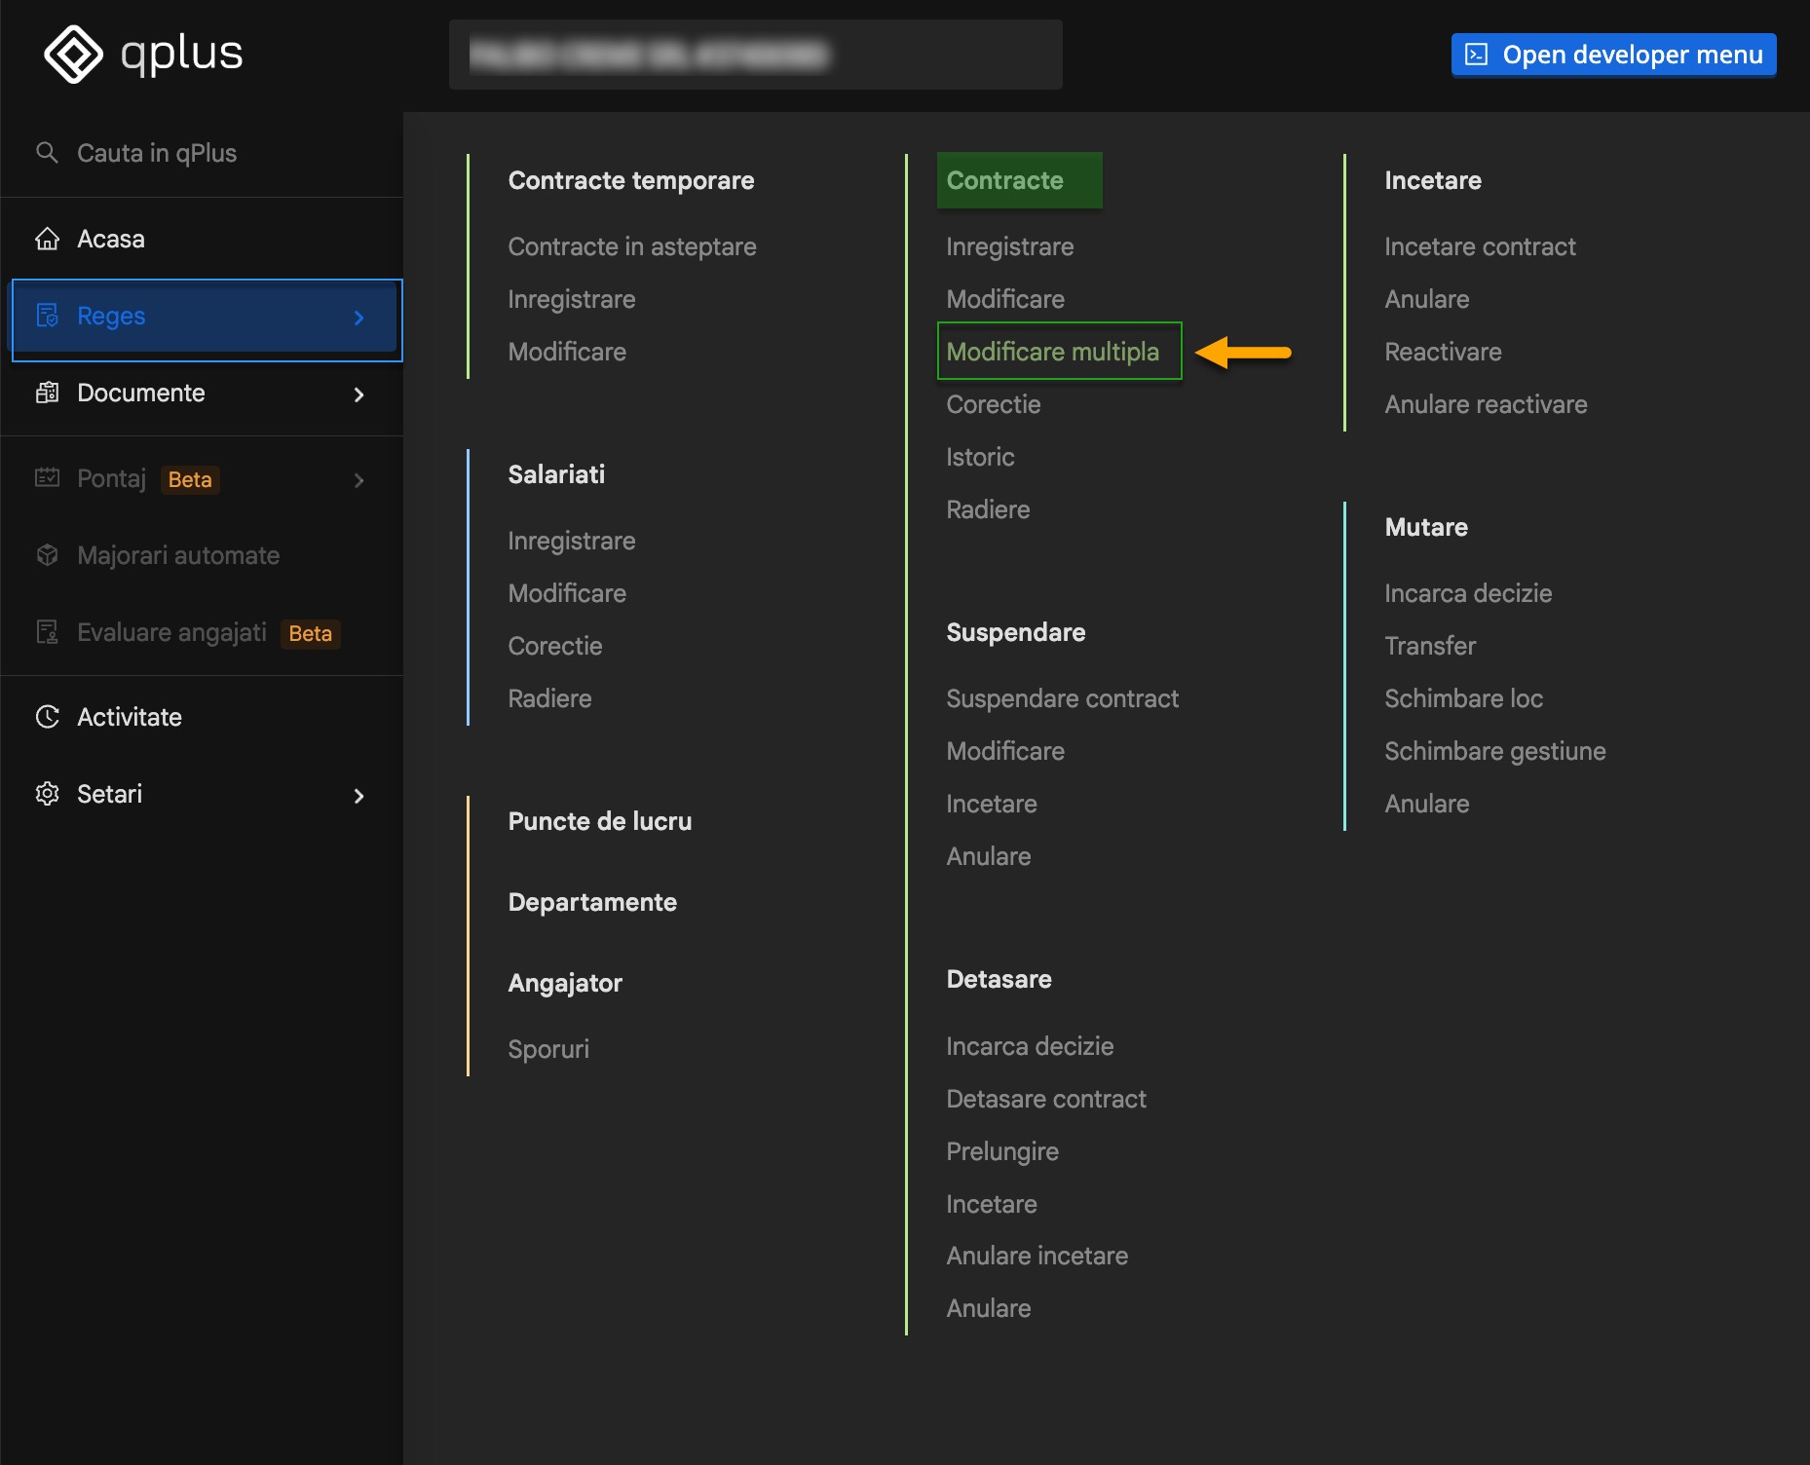Open Modificare under Contracte
1810x1465 pixels.
coord(1005,299)
